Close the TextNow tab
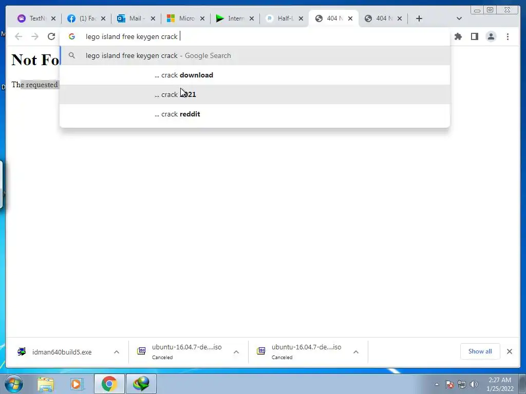Image resolution: width=526 pixels, height=394 pixels. 53,19
